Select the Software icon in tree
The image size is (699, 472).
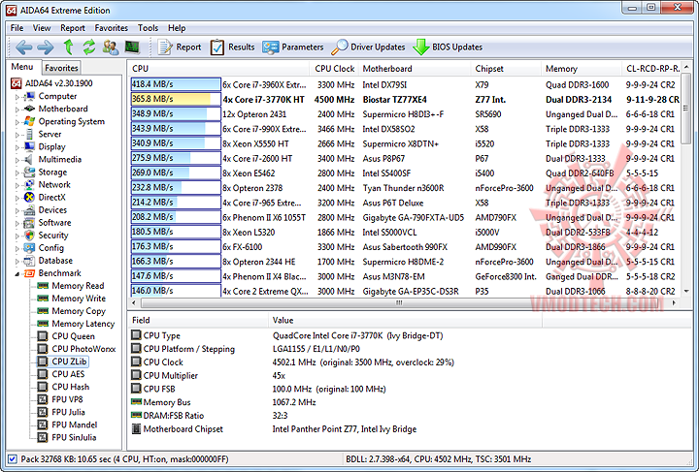[x=29, y=223]
